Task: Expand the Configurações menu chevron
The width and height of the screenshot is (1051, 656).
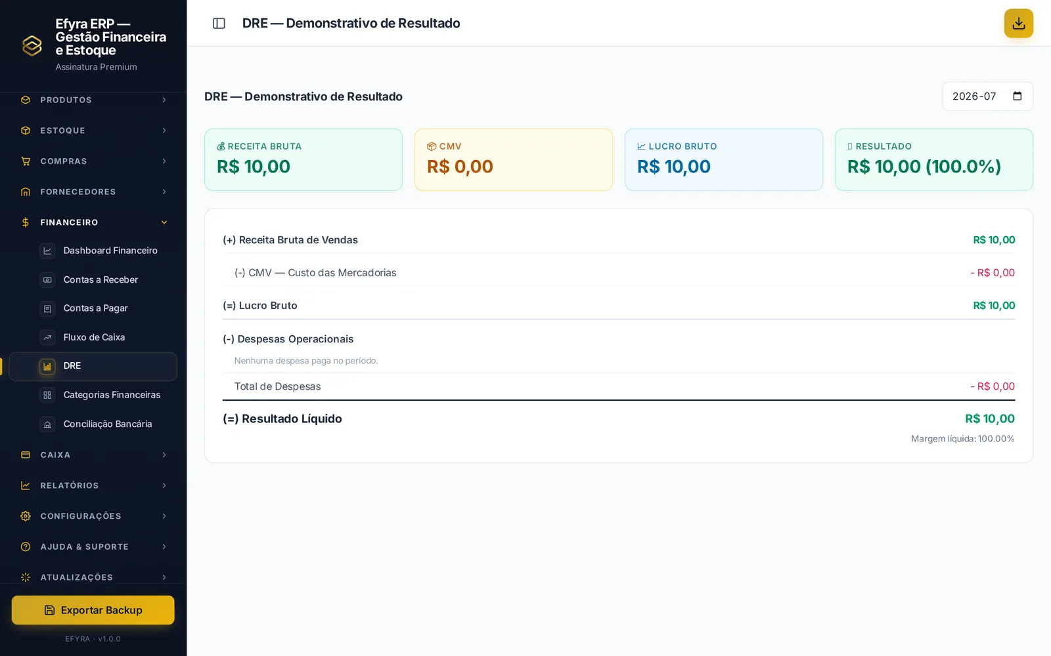Action: click(164, 516)
